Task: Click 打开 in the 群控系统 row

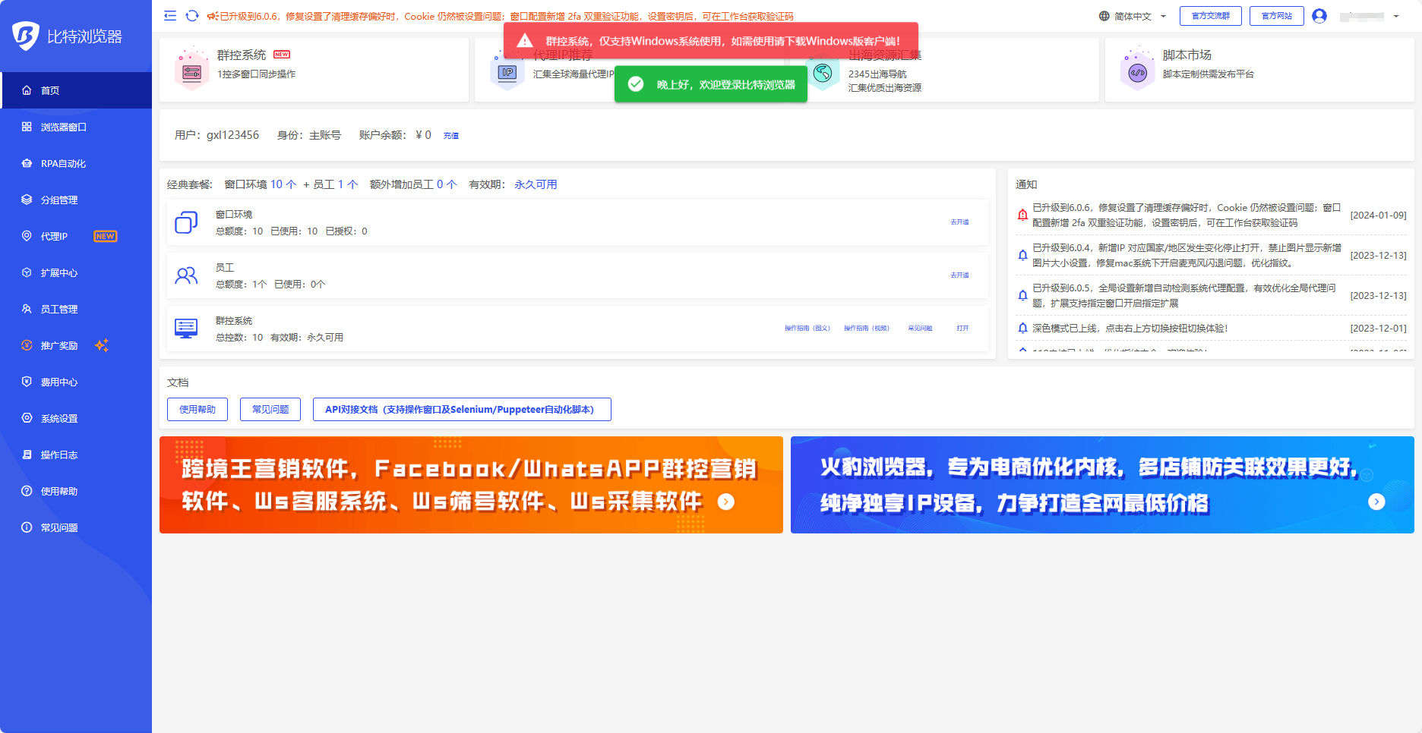Action: 962,329
